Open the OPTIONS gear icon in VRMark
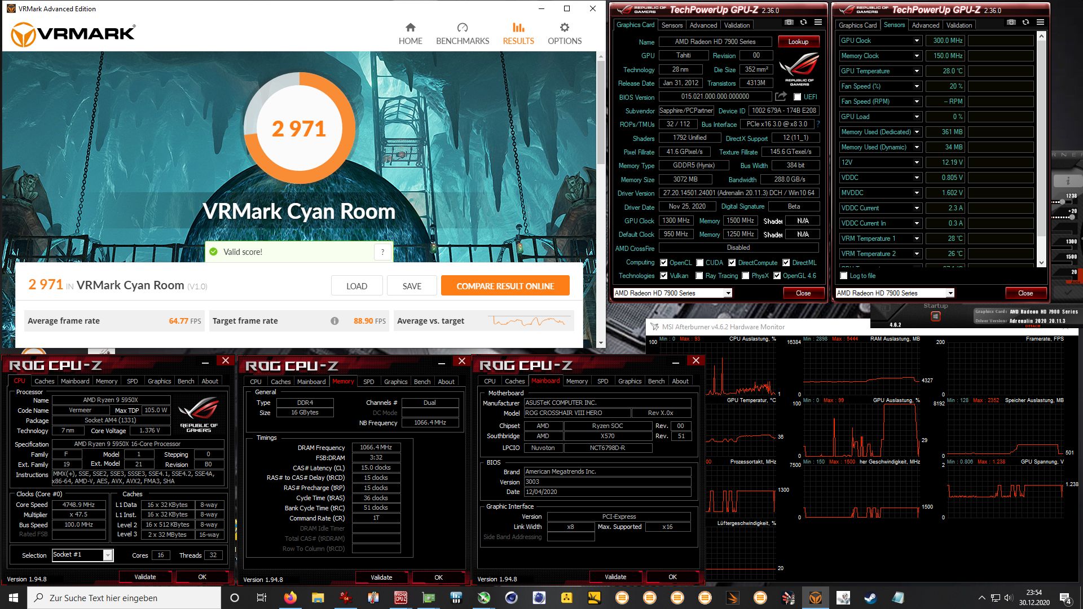 (565, 28)
